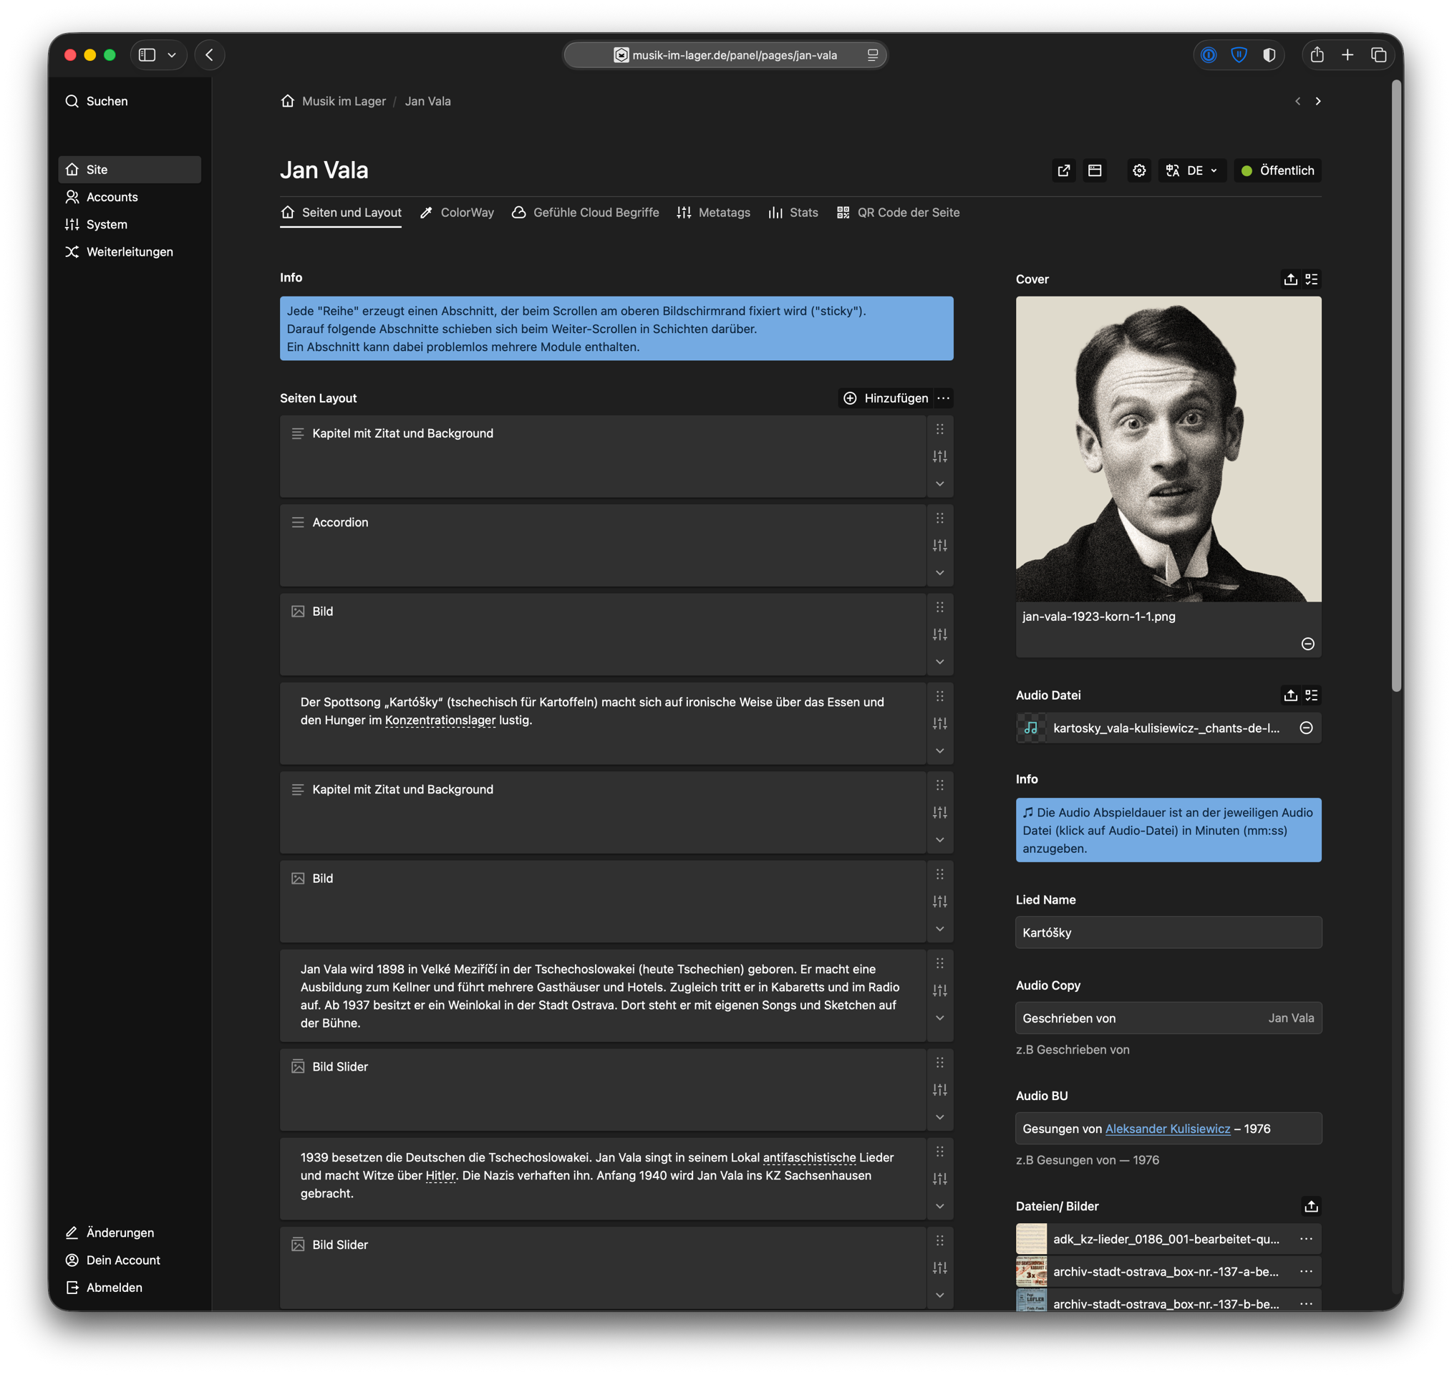
Task: Select the Seiten und Layout tab
Action: 341,213
